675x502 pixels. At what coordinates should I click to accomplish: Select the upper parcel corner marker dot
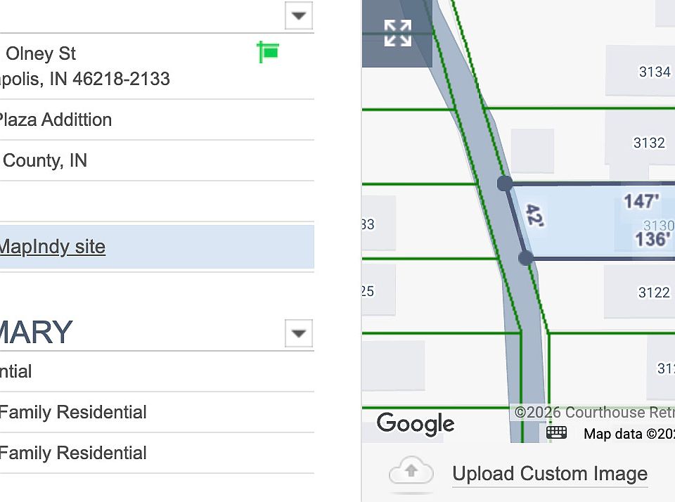tap(505, 184)
